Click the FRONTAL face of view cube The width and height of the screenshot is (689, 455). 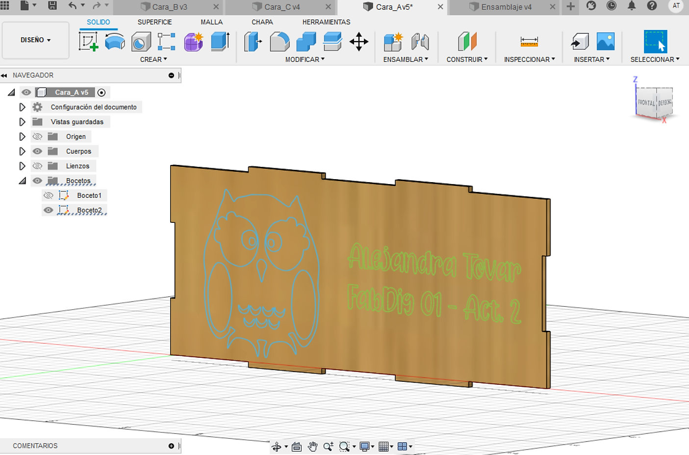646,103
